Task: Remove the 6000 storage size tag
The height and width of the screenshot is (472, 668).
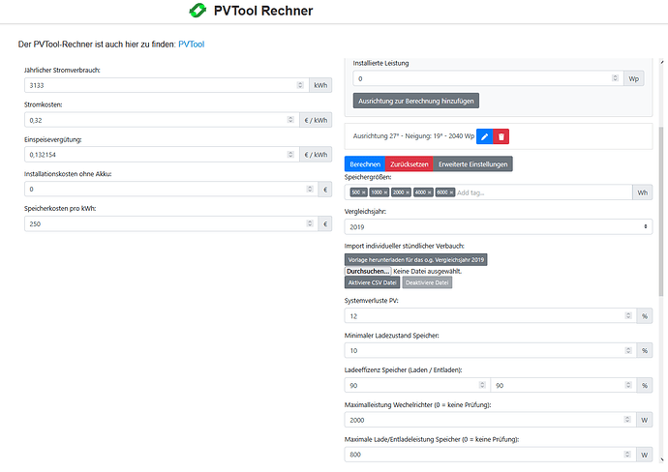Action: pyautogui.click(x=451, y=192)
